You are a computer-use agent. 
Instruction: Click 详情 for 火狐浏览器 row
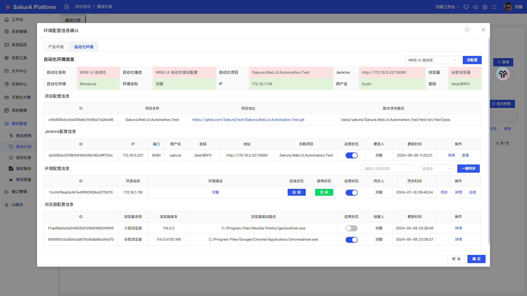(x=458, y=228)
